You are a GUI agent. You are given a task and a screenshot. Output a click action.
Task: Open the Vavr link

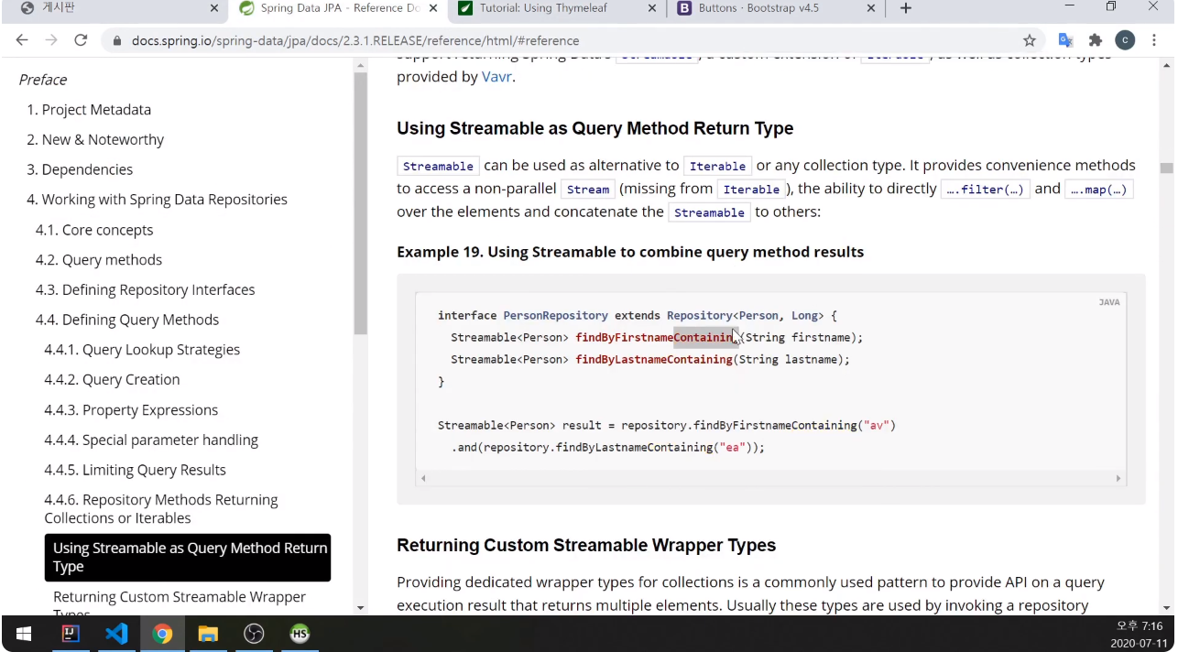496,77
